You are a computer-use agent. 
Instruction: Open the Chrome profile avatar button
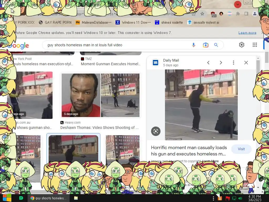(255, 14)
